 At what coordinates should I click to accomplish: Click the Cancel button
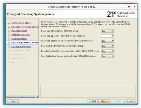130,101
